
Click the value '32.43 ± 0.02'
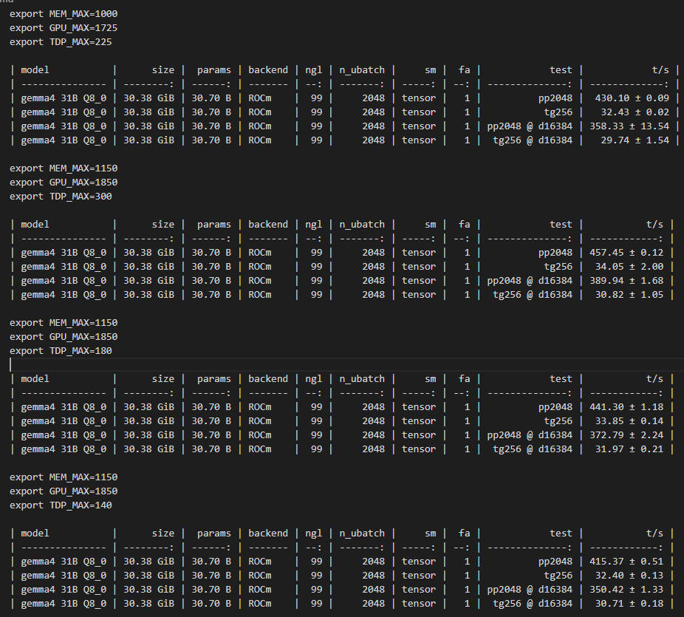tap(635, 112)
